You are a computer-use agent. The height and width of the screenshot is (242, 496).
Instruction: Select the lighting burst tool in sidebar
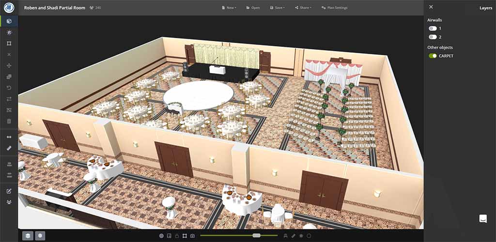9,32
